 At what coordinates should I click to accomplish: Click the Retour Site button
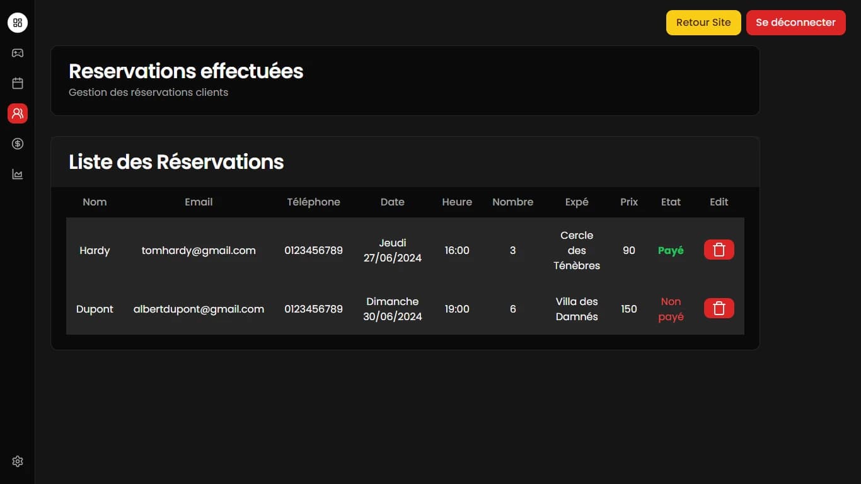pyautogui.click(x=703, y=23)
